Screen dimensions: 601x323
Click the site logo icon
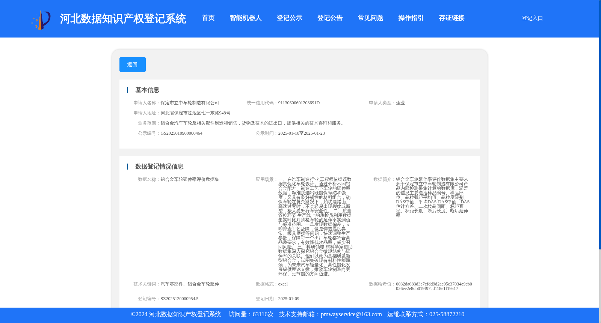pos(41,20)
